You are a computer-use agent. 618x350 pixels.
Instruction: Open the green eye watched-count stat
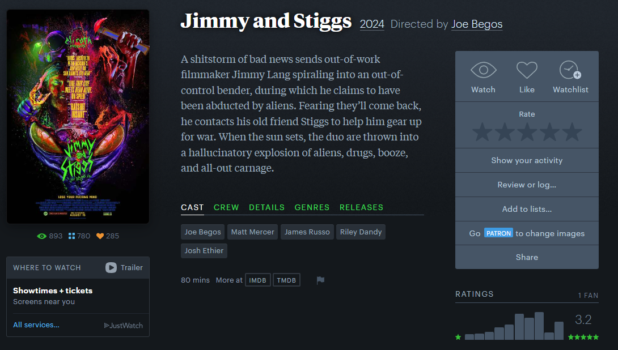point(41,236)
